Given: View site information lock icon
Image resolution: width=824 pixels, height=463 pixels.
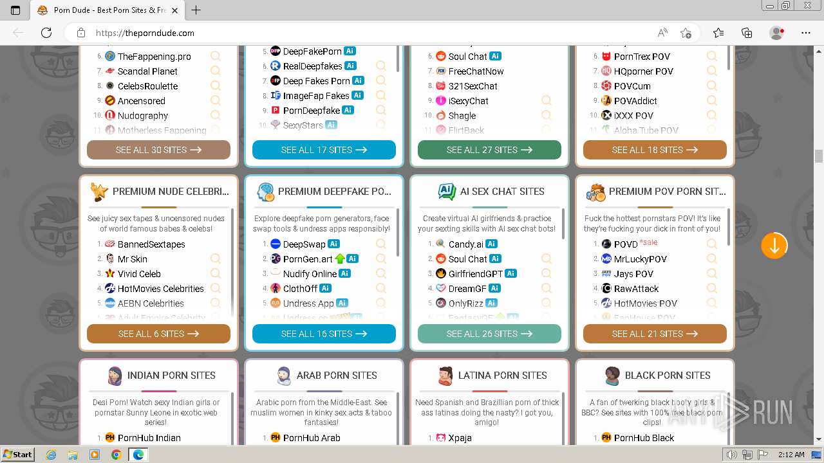Looking at the screenshot, I should click(81, 33).
